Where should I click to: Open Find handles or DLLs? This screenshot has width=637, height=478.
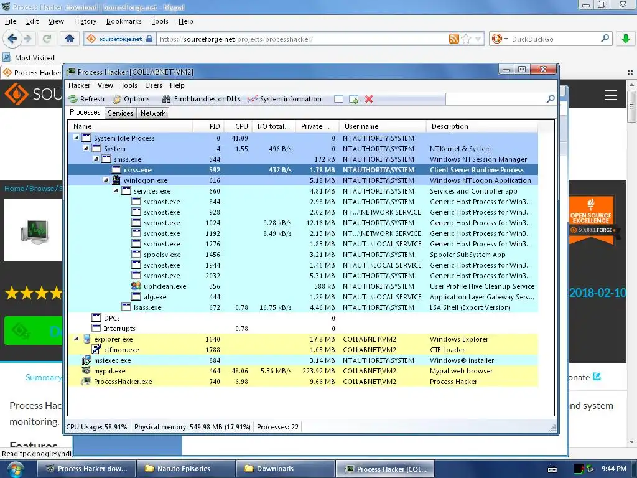click(x=201, y=99)
